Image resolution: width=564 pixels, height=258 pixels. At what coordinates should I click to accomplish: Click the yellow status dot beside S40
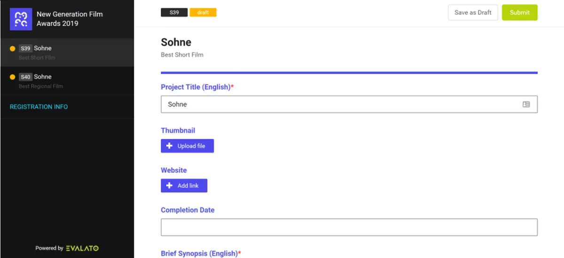click(13, 77)
